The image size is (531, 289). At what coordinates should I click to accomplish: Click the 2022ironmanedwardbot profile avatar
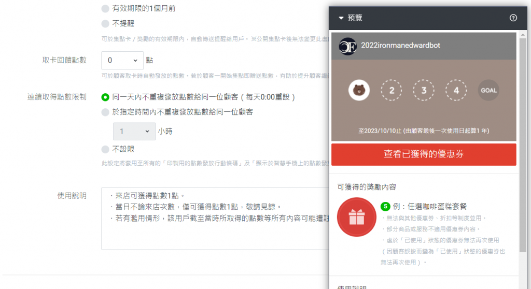[x=347, y=46]
